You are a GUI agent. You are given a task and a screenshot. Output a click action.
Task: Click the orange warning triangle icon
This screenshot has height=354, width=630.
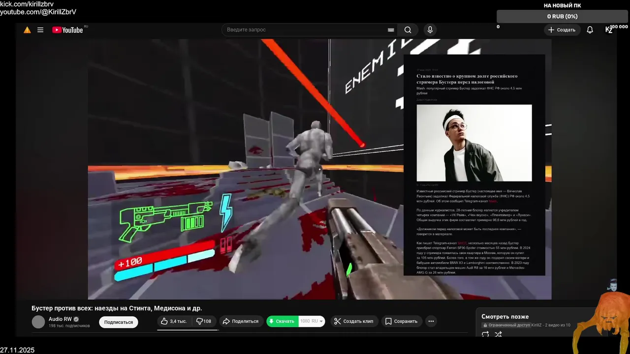tap(27, 30)
